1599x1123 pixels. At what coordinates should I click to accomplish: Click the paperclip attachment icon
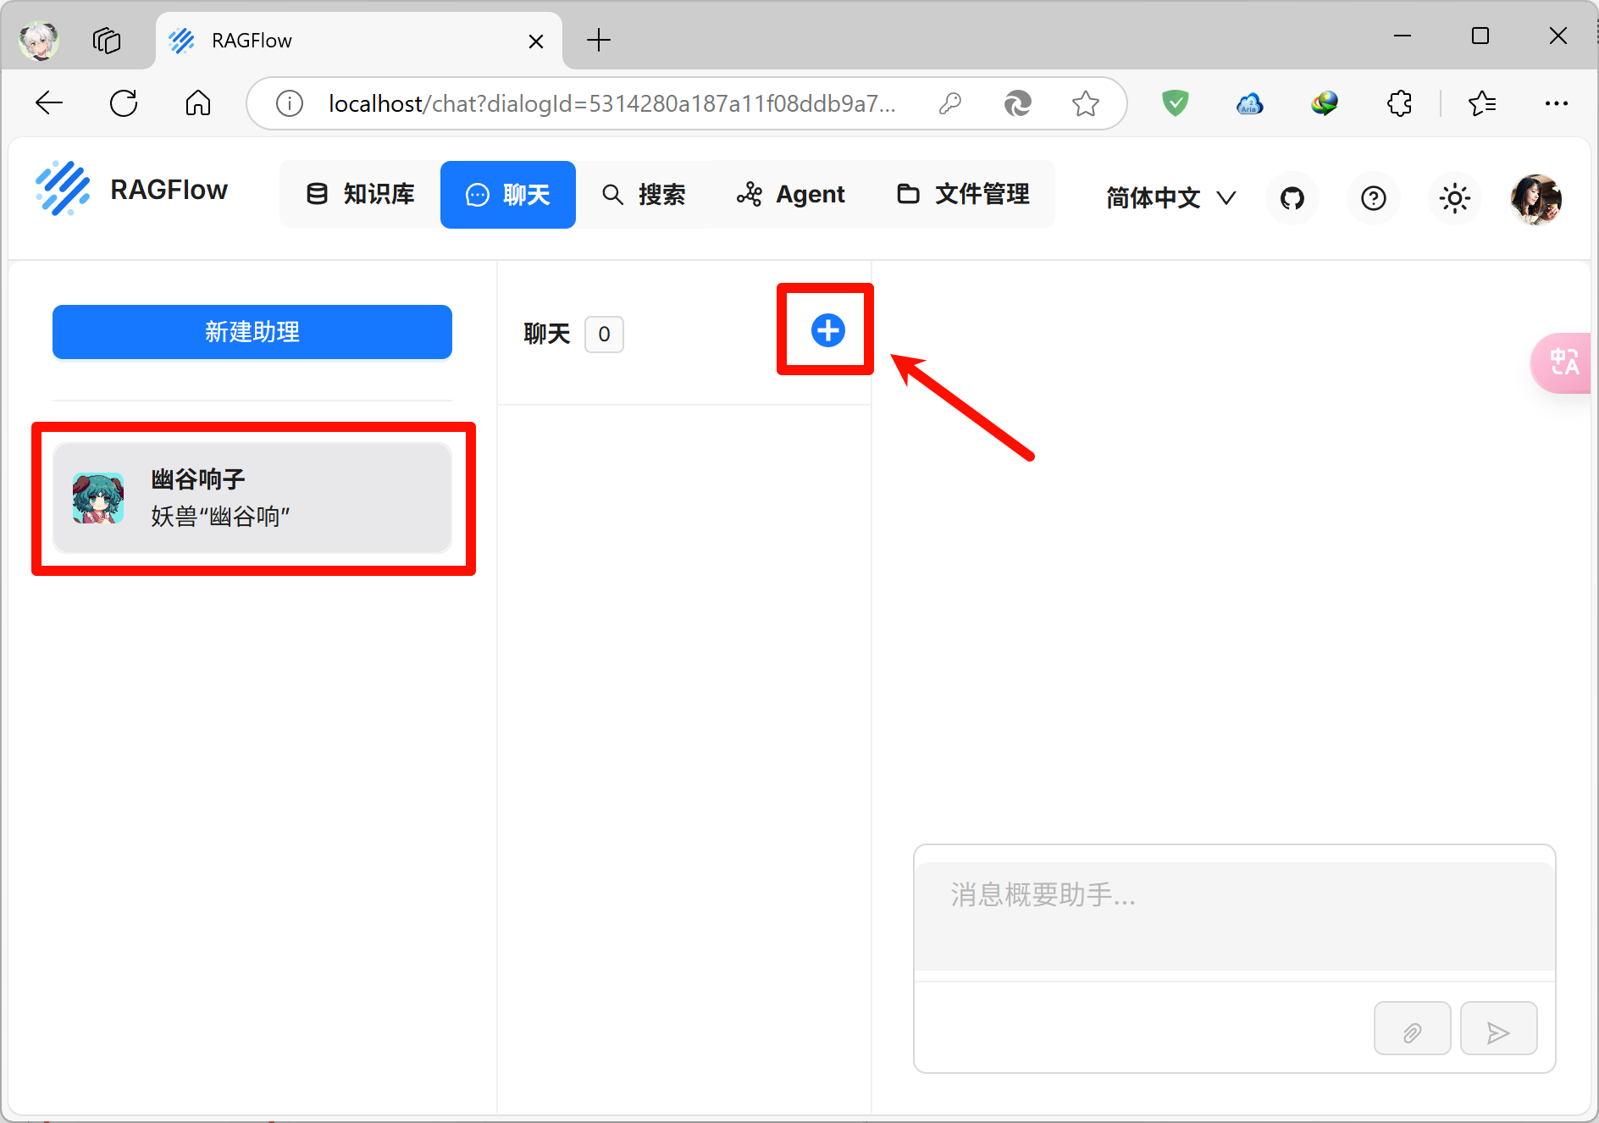coord(1412,1029)
